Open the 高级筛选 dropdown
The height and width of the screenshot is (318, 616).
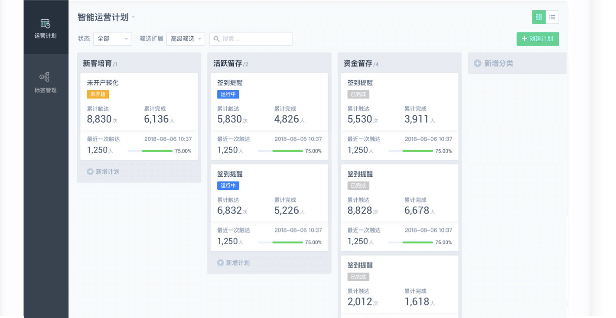pyautogui.click(x=186, y=39)
